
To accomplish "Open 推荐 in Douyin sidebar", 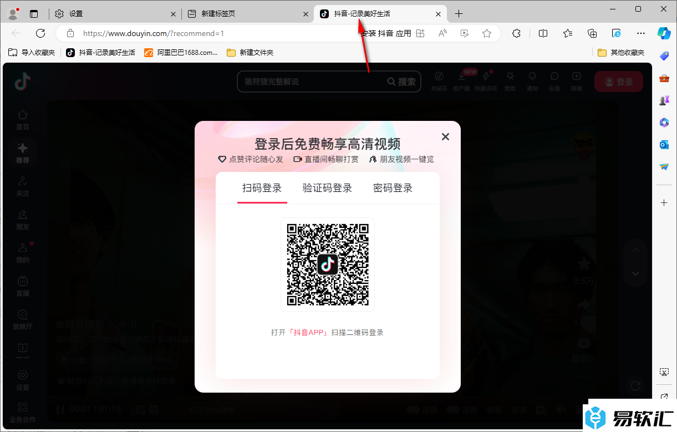I will 23,153.
